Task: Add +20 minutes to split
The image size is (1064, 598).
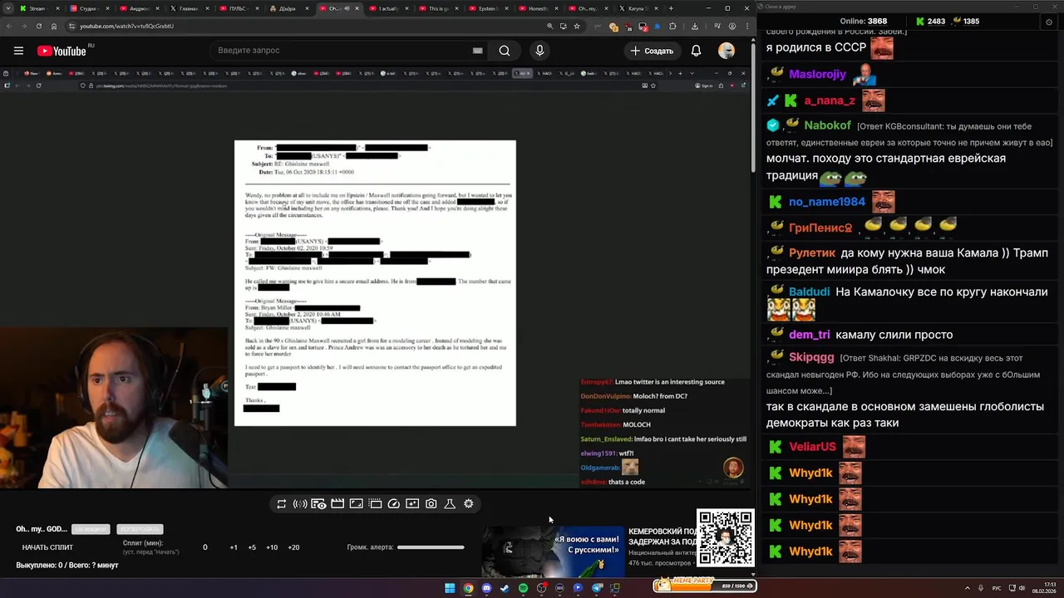Action: (x=293, y=547)
